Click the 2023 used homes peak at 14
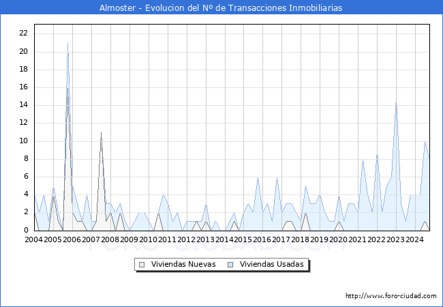Image resolution: width=443 pixels, height=307 pixels. (x=396, y=103)
